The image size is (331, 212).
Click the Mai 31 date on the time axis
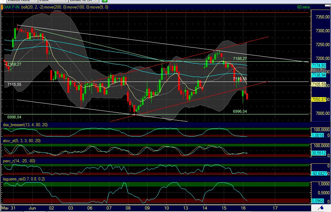[9, 208]
